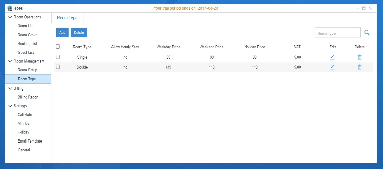Delete the Double room type via trash icon
The width and height of the screenshot is (383, 169).
tap(359, 67)
